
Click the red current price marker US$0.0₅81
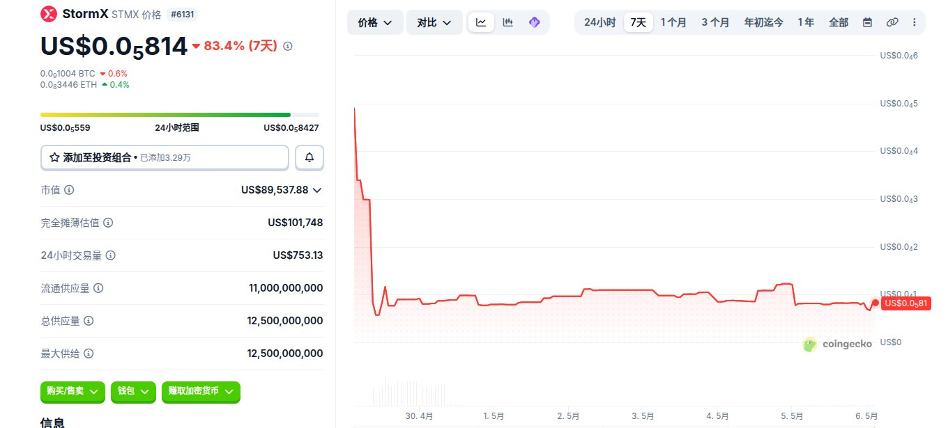click(x=905, y=303)
